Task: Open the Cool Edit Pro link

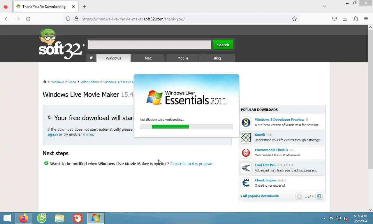Action: click(265, 165)
